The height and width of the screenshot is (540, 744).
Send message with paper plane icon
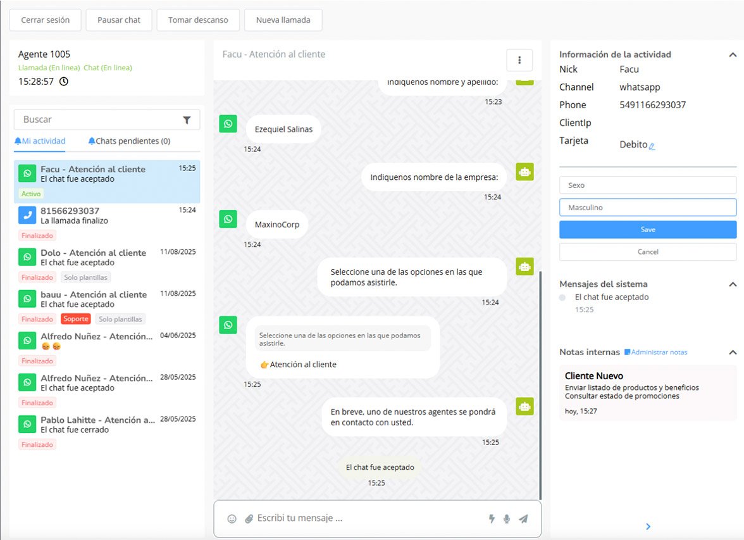tap(523, 518)
